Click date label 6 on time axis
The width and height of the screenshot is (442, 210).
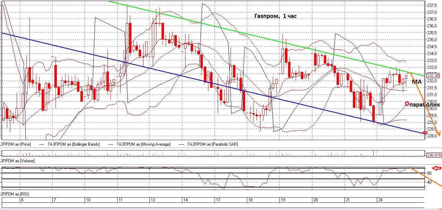pos(22,200)
